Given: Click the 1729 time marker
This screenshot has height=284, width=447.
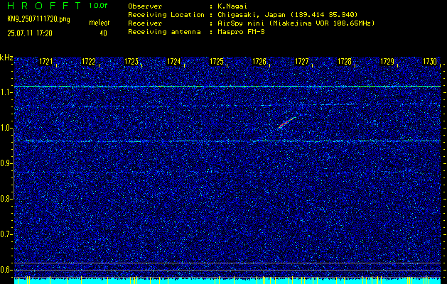Looking at the screenshot, I should (x=387, y=62).
